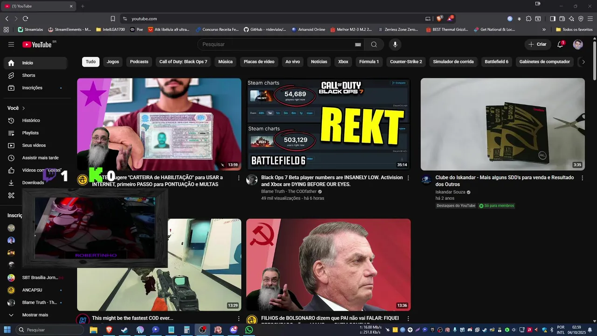
Task: Open the apps grid in bookmarks bar
Action: (x=6, y=29)
